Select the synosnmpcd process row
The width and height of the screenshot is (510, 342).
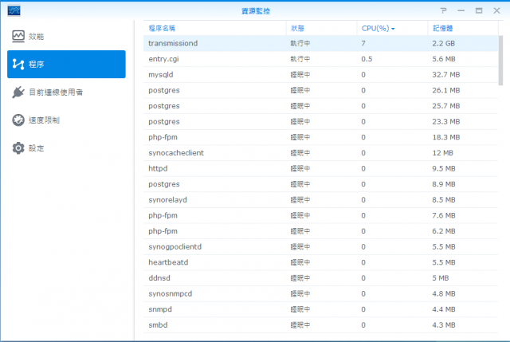(x=320, y=293)
